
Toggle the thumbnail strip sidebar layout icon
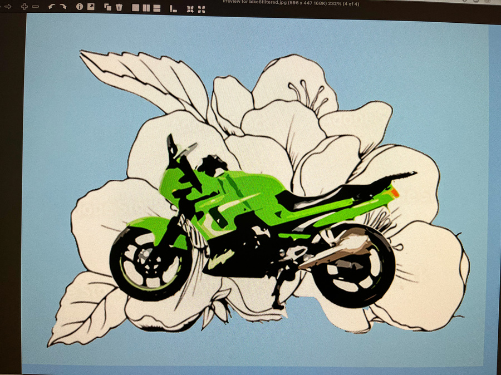(173, 8)
